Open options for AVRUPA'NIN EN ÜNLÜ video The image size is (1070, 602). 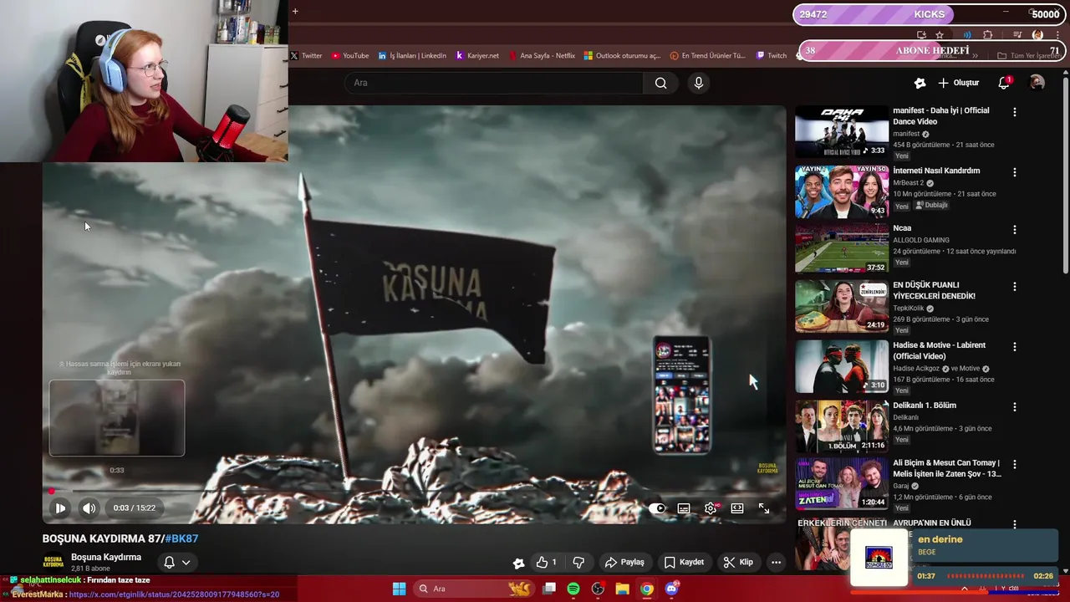pyautogui.click(x=1015, y=524)
